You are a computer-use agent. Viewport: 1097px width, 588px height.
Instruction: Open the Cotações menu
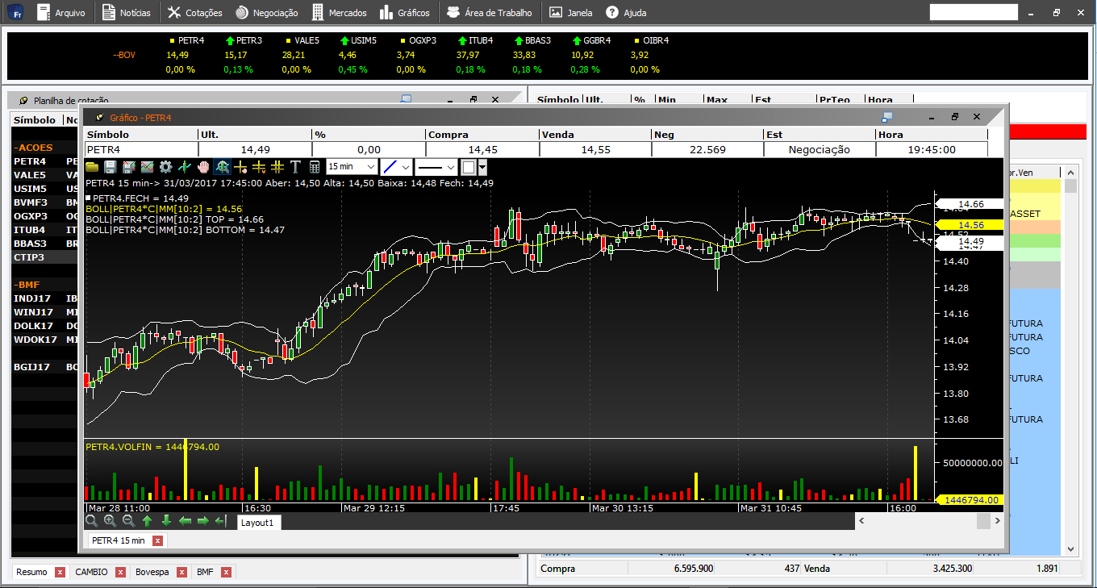195,13
